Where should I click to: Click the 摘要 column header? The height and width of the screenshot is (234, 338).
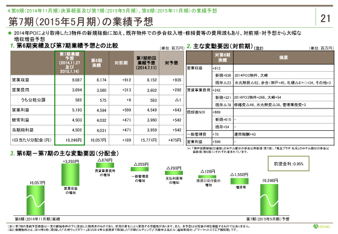(x=284, y=58)
